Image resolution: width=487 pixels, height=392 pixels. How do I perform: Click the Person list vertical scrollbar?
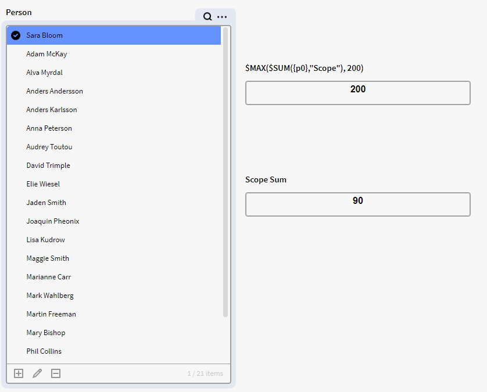pyautogui.click(x=225, y=174)
